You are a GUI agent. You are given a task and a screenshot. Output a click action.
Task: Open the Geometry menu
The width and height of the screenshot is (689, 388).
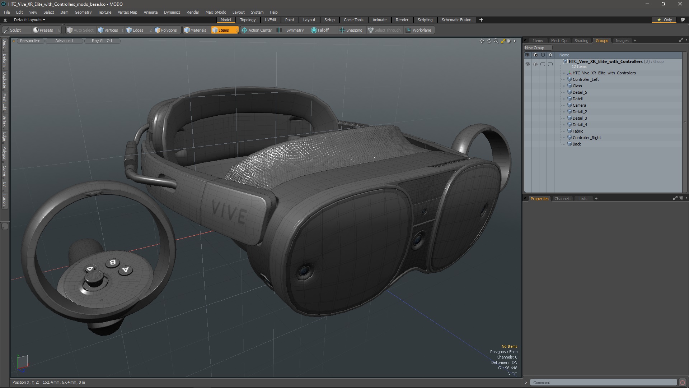click(x=83, y=12)
